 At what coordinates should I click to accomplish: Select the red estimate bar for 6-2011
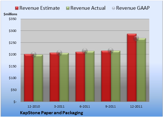[x=80, y=77]
